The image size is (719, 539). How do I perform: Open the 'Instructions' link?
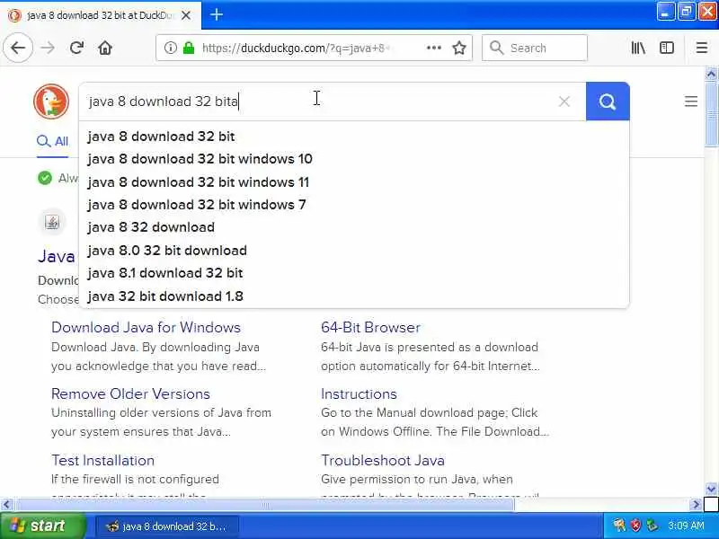point(359,393)
